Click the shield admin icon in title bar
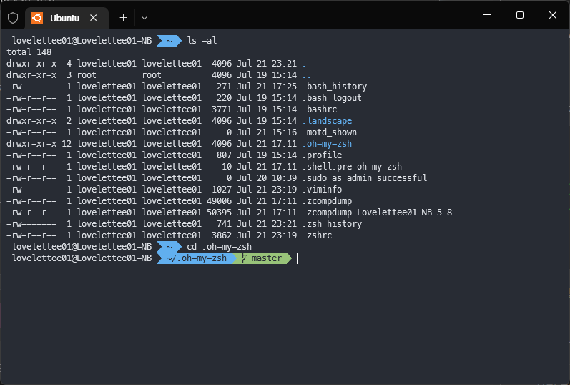This screenshot has width=570, height=385. coord(13,18)
